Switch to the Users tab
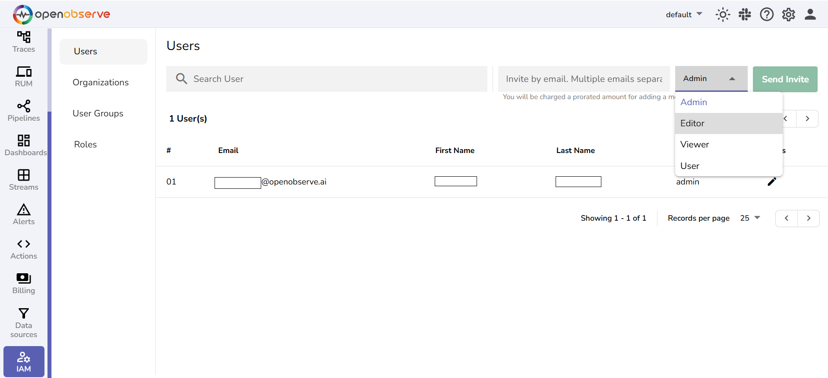 (x=104, y=51)
